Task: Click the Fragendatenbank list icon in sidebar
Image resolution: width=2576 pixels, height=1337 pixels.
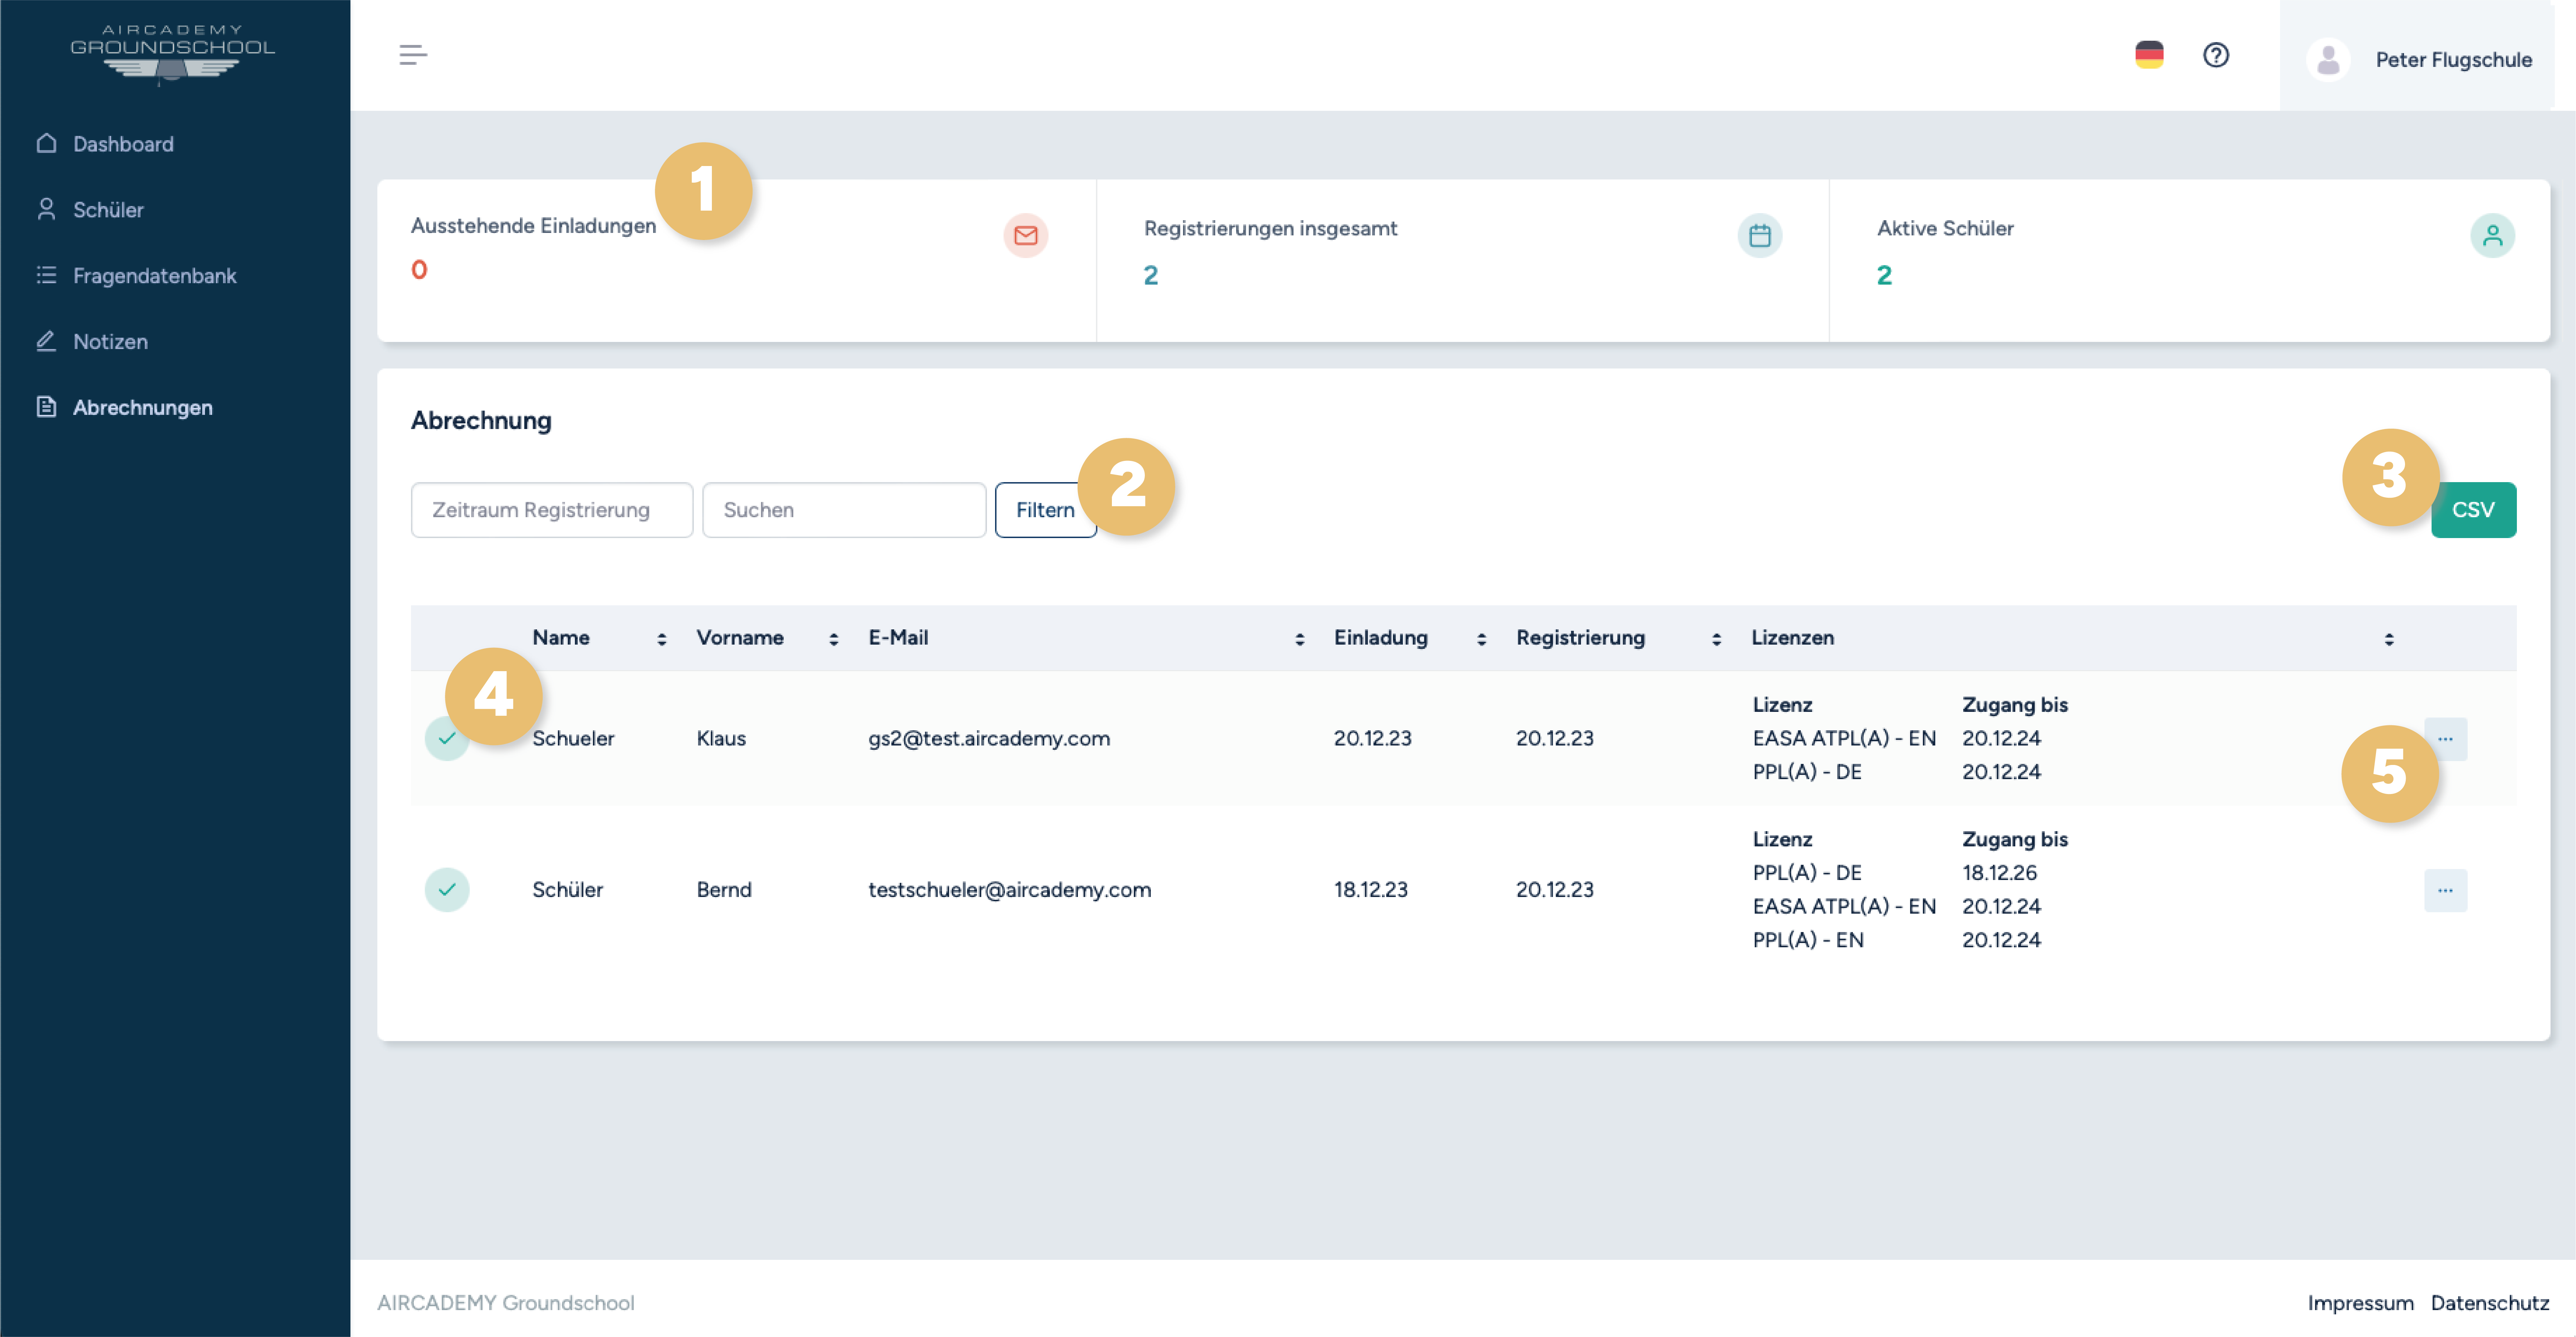Action: point(46,275)
